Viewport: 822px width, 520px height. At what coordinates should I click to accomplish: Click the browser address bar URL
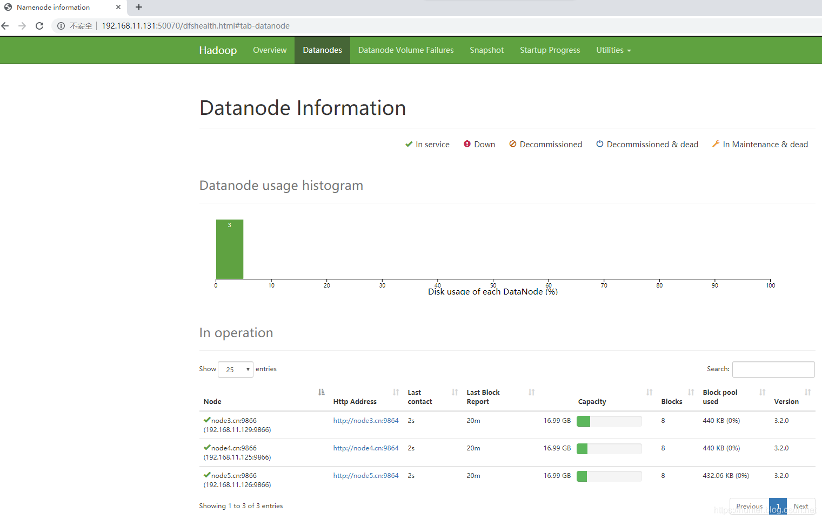pos(196,26)
